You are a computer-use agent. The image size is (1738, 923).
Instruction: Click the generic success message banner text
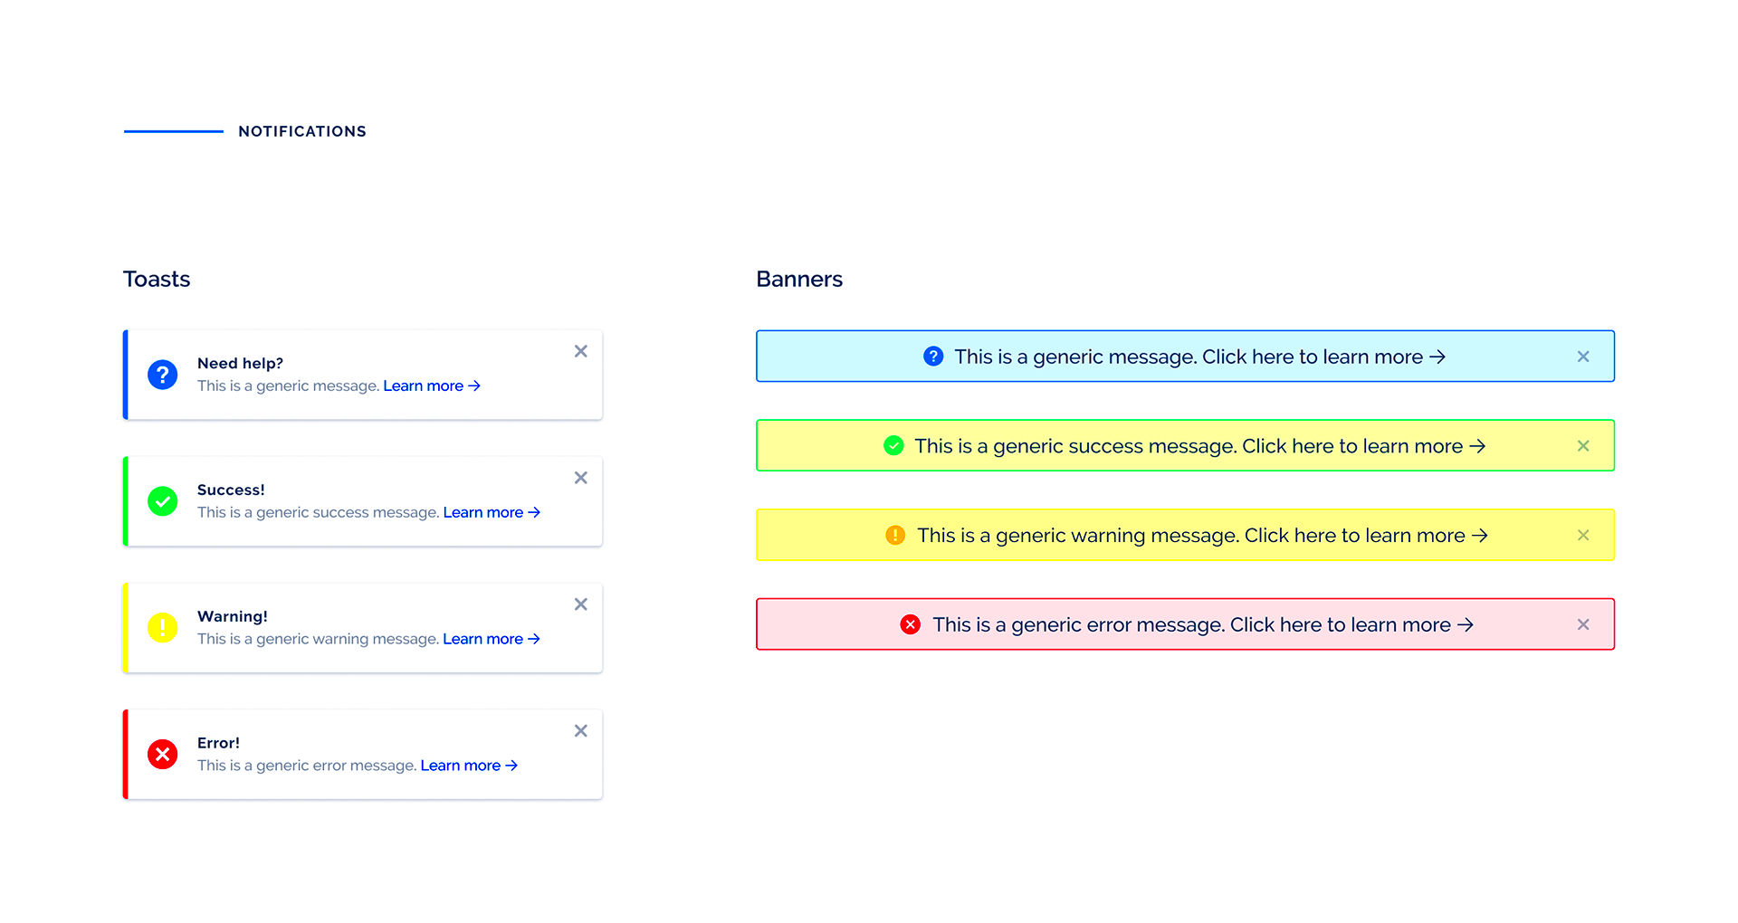pyautogui.click(x=1200, y=446)
